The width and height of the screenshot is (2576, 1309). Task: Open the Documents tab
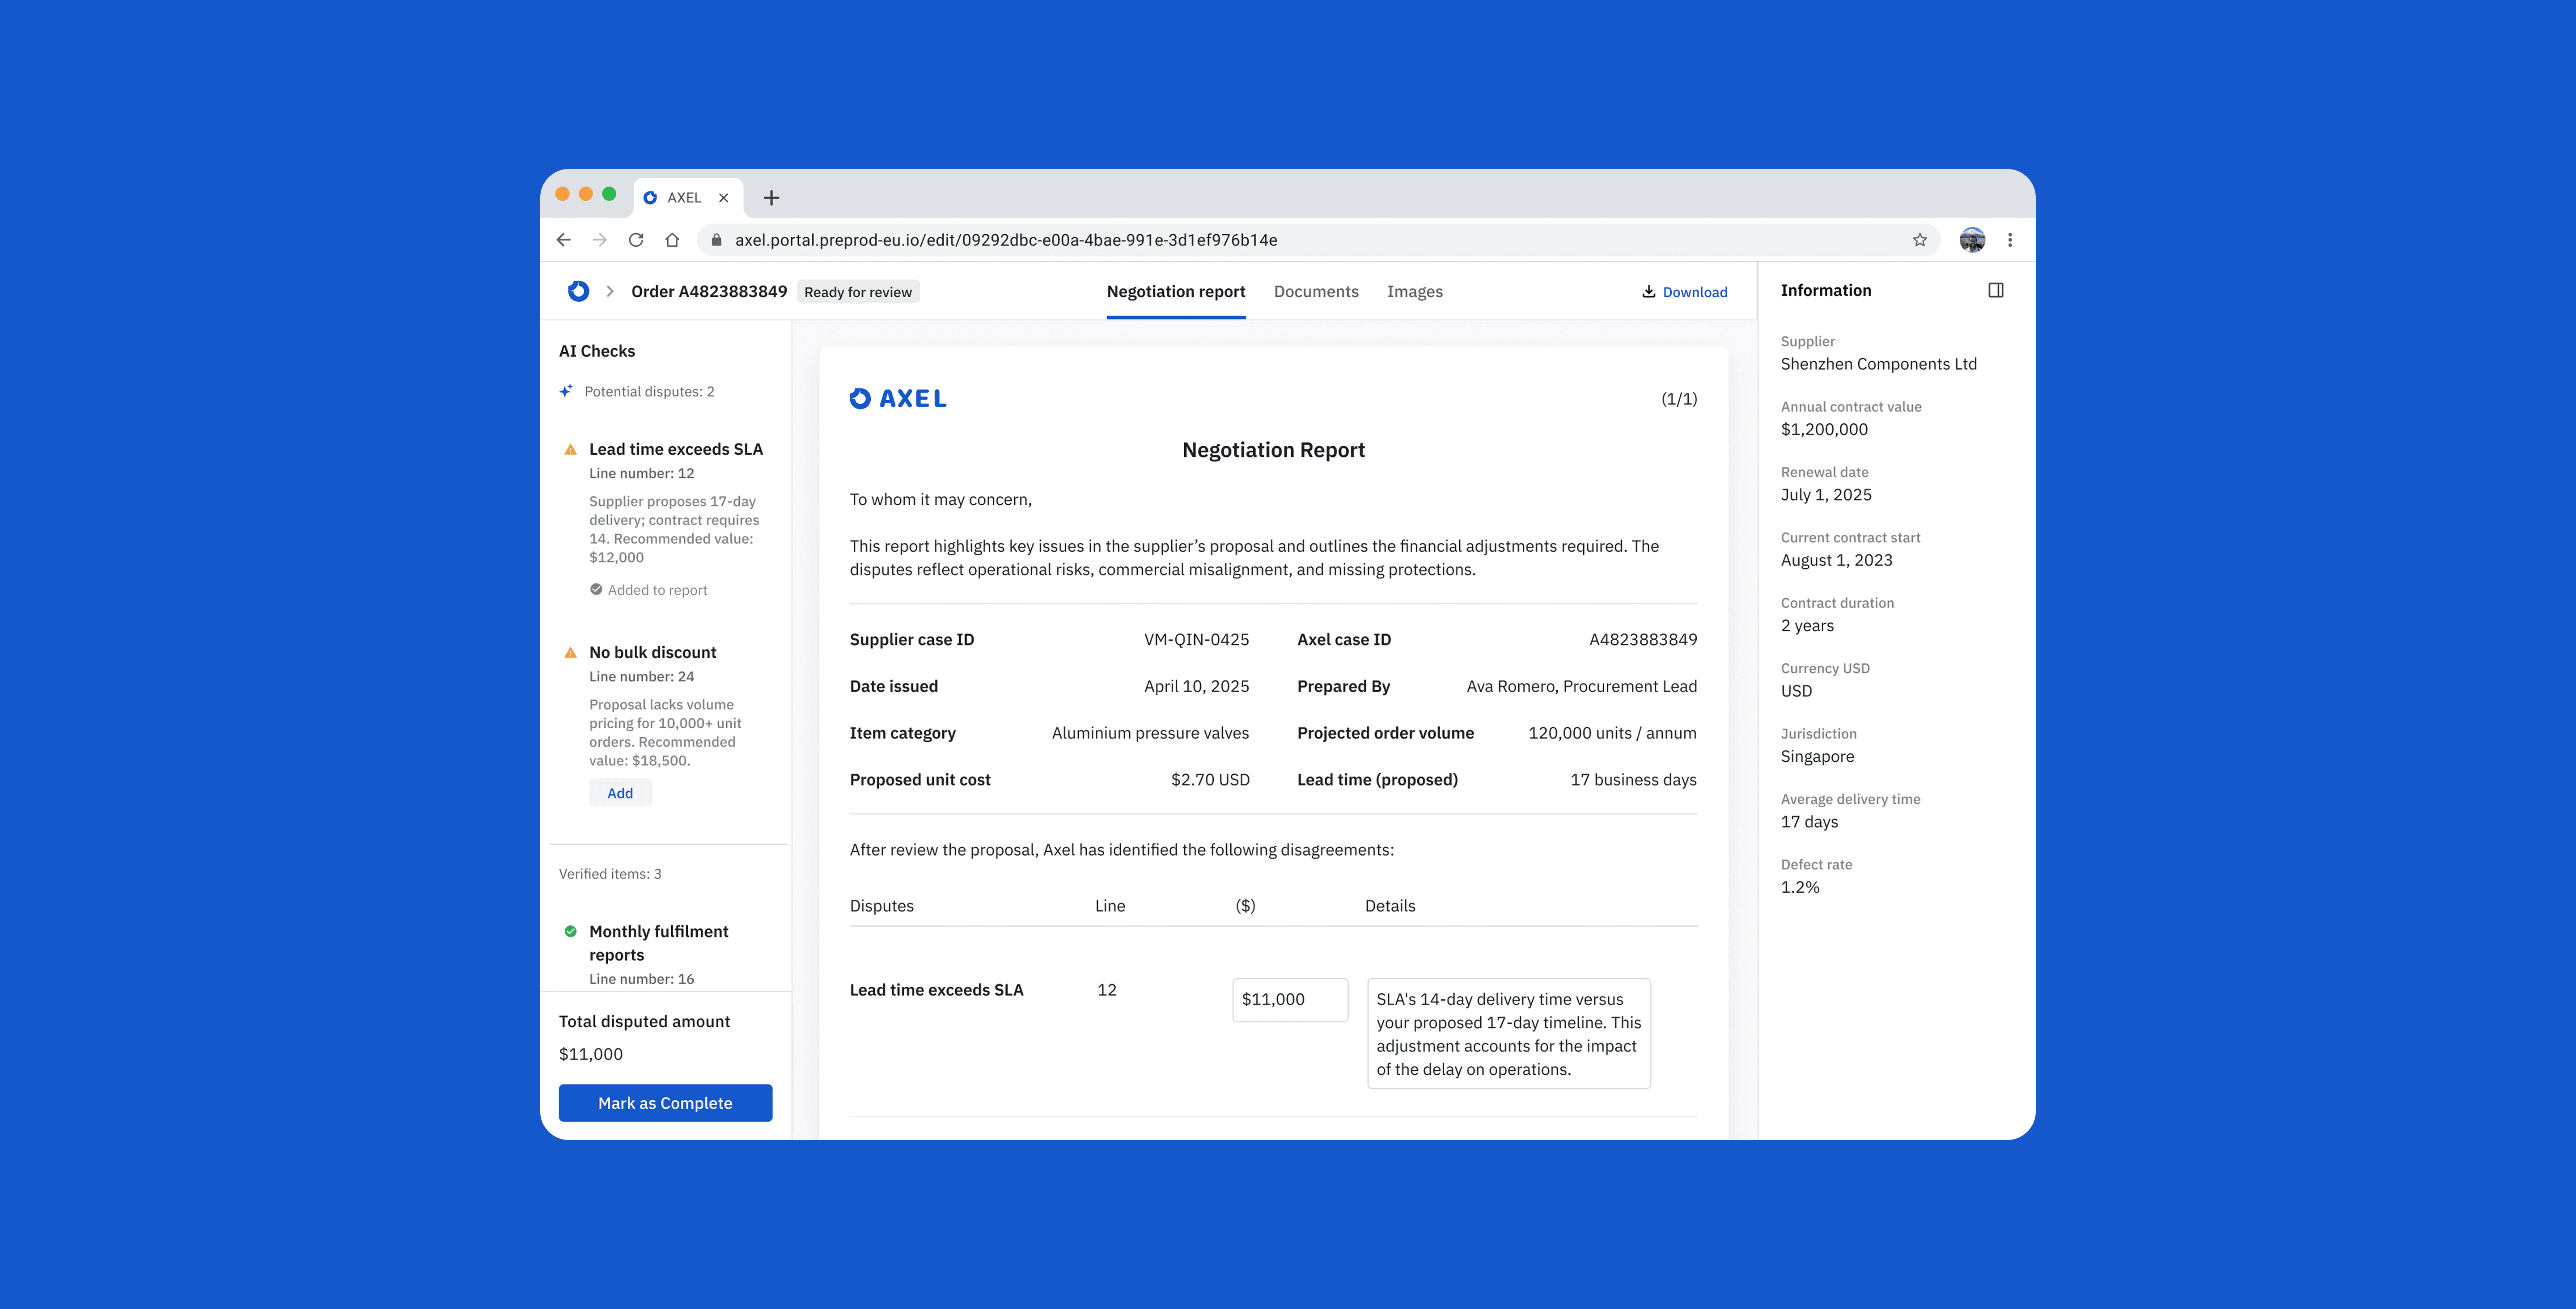pyautogui.click(x=1316, y=292)
